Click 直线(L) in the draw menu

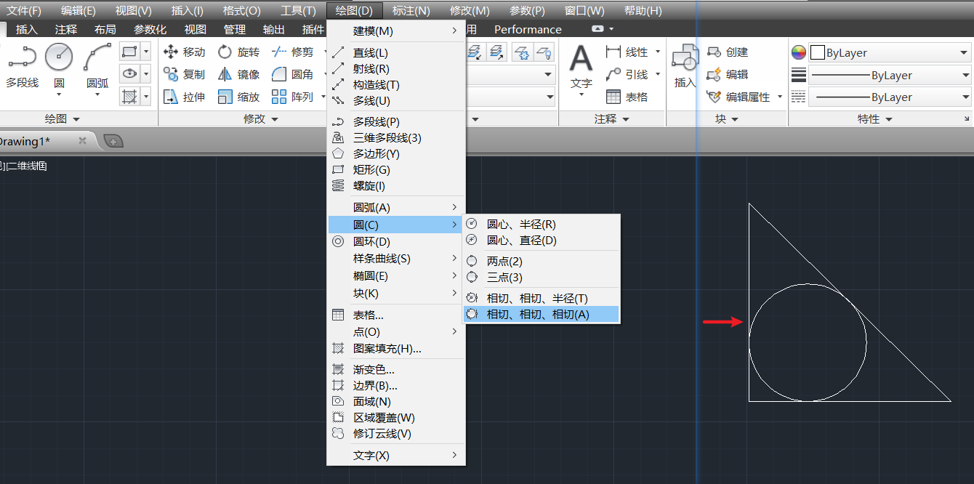[x=371, y=53]
